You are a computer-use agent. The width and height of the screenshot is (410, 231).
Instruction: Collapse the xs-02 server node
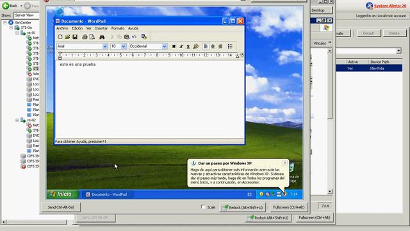pyautogui.click(x=17, y=120)
